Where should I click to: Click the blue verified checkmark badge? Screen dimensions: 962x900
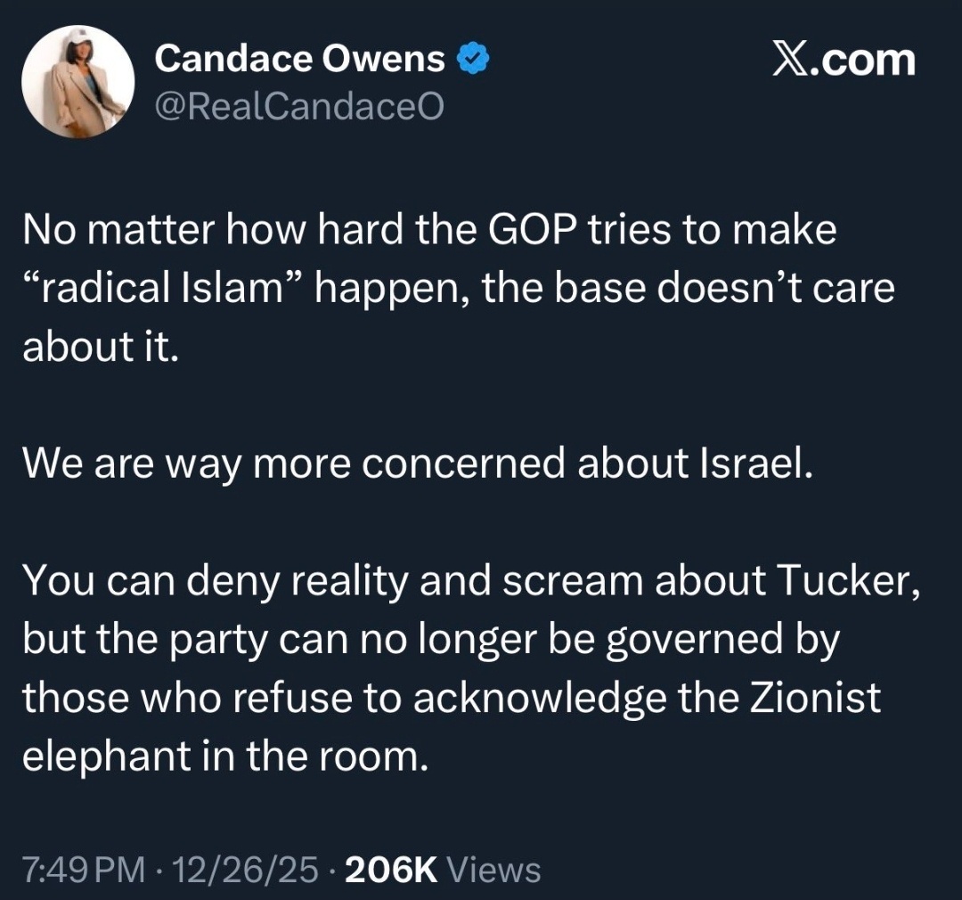[472, 60]
